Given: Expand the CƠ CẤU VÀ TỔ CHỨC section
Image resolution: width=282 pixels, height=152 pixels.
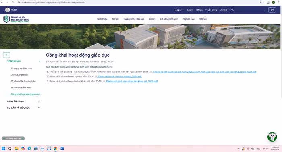Looking at the screenshot, I should click(x=39, y=108).
